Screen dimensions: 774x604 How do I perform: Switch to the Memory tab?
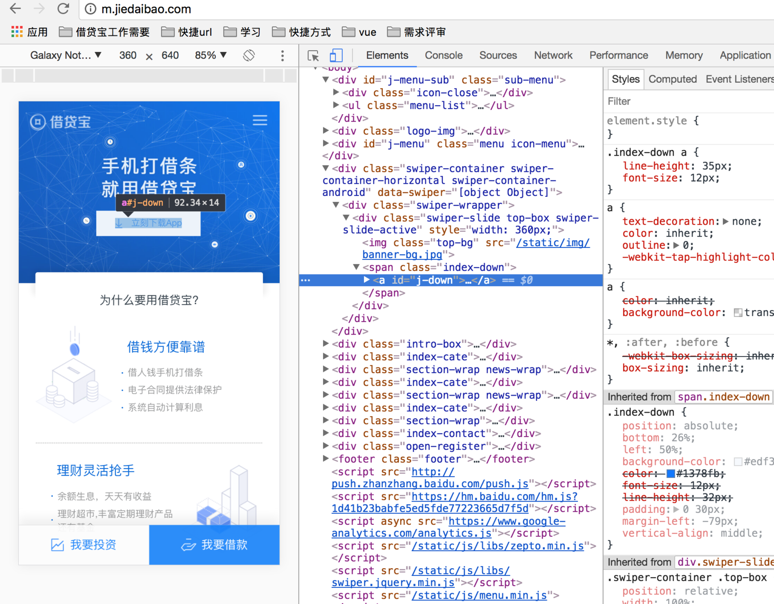point(684,55)
